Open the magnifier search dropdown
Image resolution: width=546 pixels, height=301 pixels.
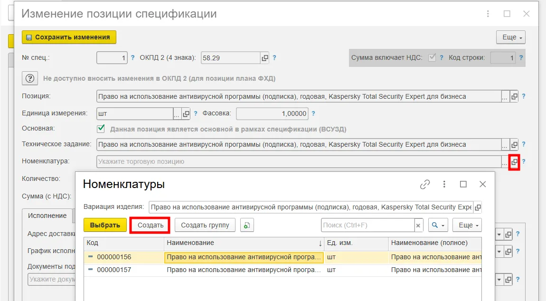pyautogui.click(x=438, y=225)
